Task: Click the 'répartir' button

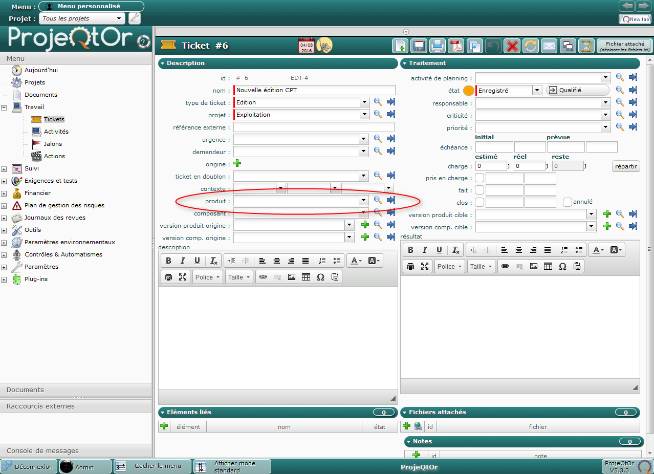Action: click(x=625, y=166)
